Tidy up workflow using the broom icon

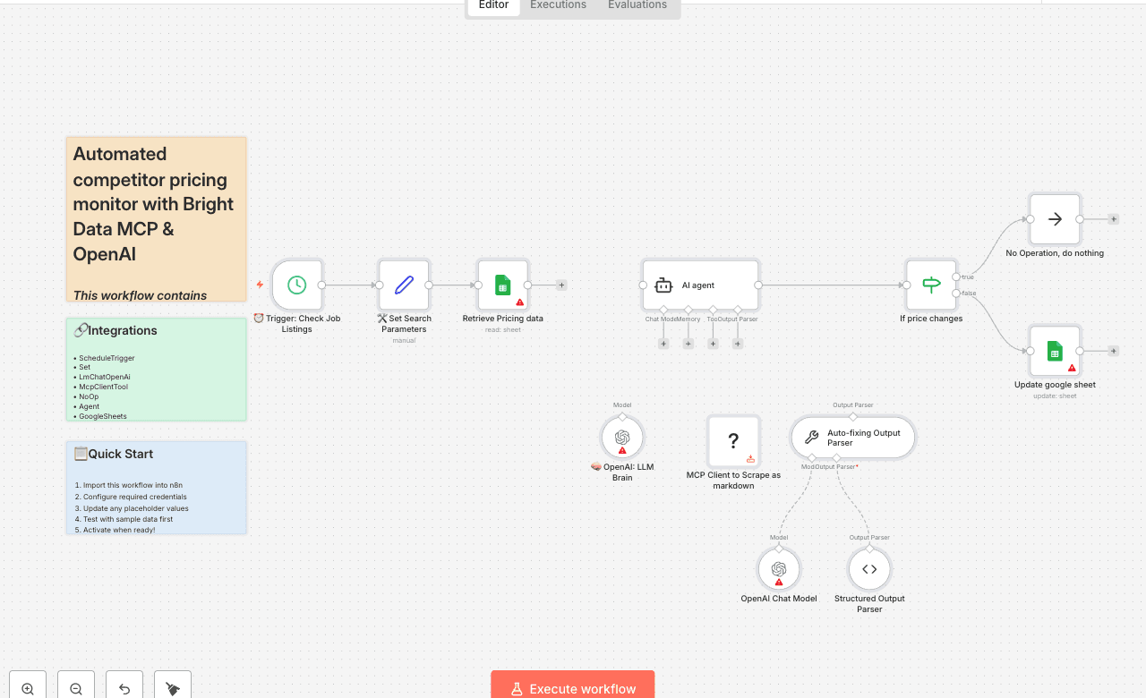(x=173, y=685)
